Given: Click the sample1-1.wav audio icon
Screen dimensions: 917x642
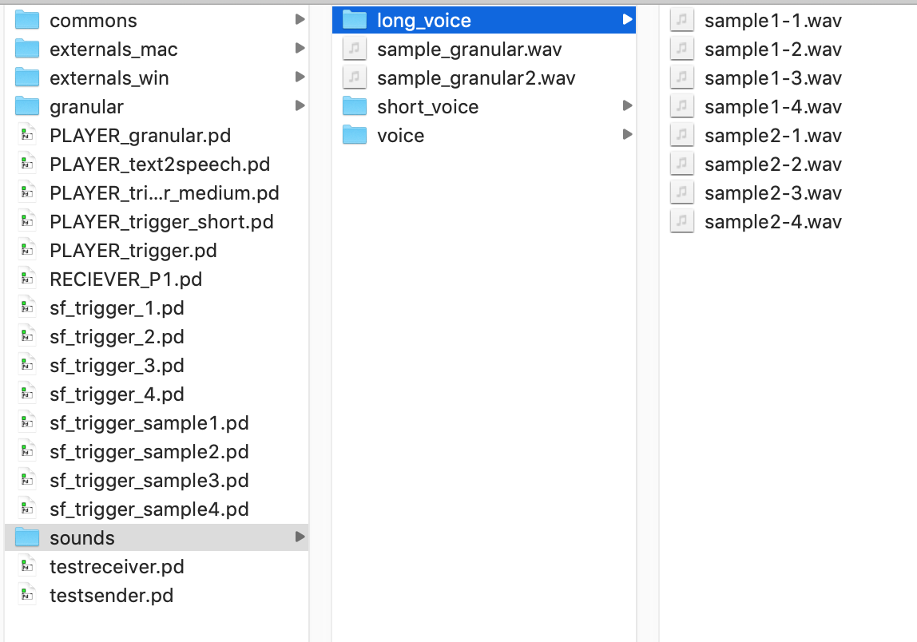Looking at the screenshot, I should point(682,21).
